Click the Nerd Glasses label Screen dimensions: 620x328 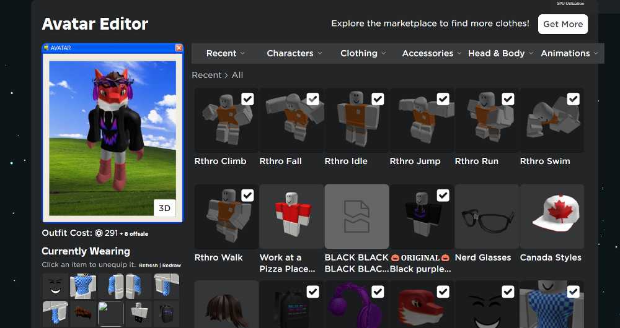pos(483,257)
